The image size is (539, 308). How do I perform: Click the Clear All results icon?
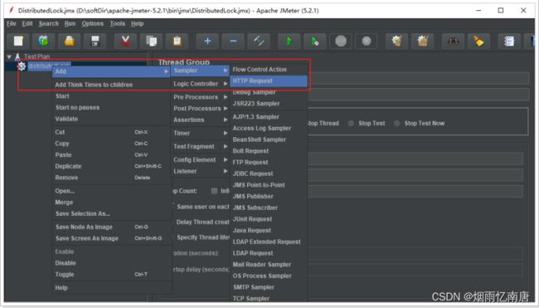422,42
